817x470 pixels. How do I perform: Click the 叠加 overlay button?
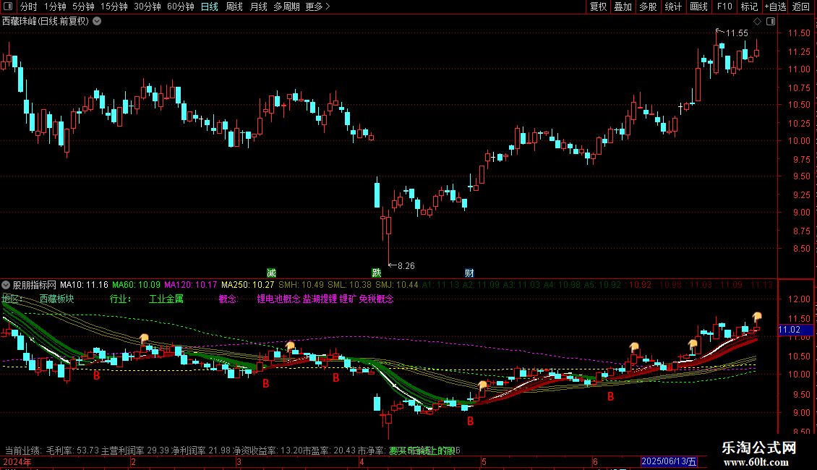[623, 7]
